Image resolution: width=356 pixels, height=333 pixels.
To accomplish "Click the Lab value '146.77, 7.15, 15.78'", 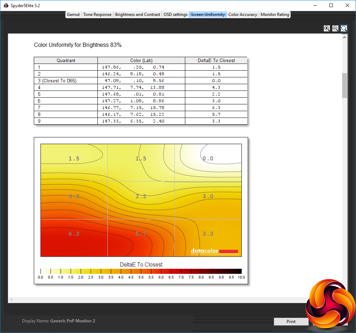I will click(x=133, y=108).
